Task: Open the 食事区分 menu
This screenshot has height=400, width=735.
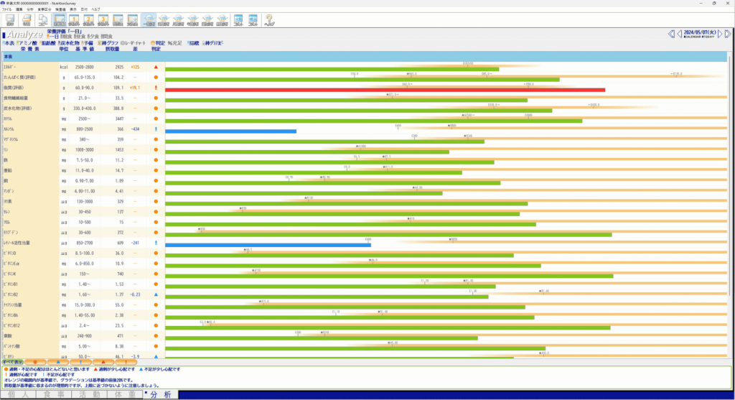Action: [45, 9]
